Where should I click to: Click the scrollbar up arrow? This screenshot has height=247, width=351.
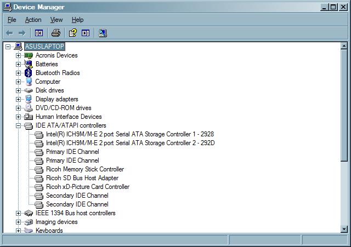click(344, 46)
